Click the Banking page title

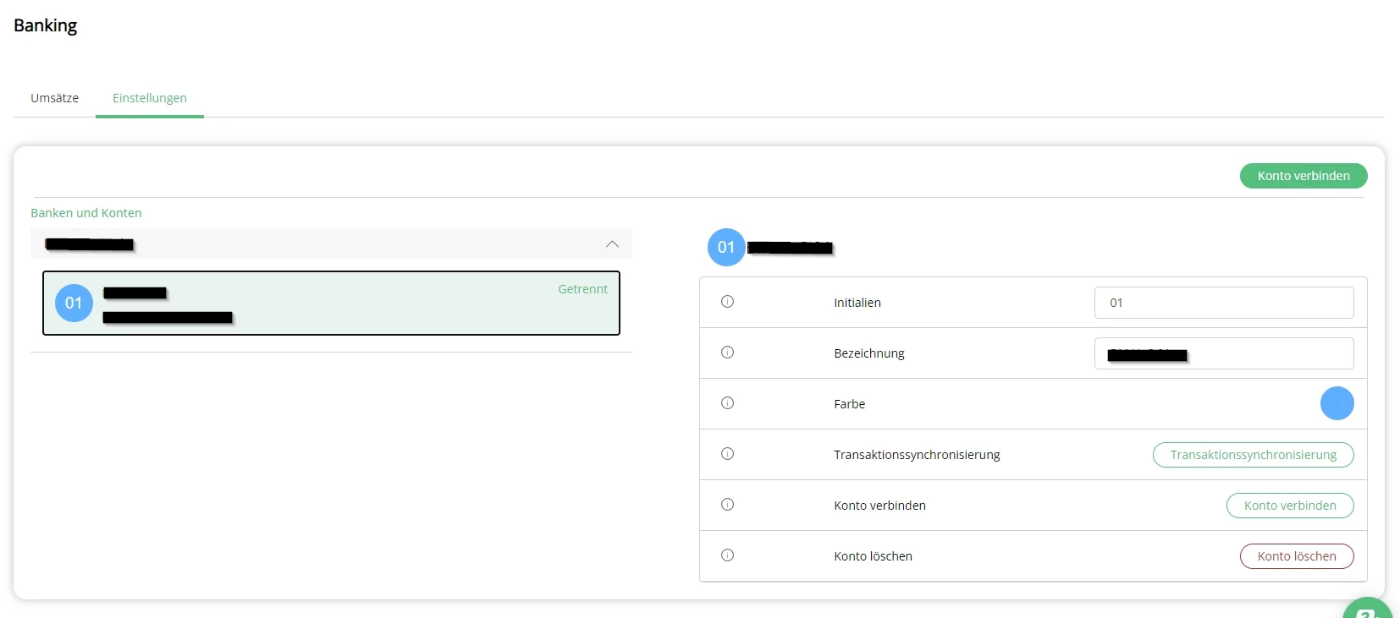click(45, 25)
